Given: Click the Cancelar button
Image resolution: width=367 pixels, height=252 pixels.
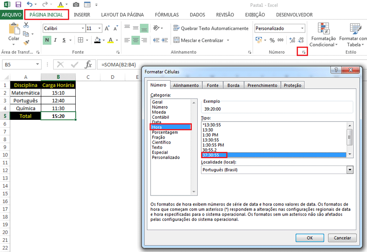Looking at the screenshot, I should [x=341, y=238].
